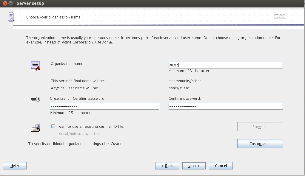Click the Organization name text field
Image resolution: width=305 pixels, height=176 pixels.
pyautogui.click(x=225, y=65)
